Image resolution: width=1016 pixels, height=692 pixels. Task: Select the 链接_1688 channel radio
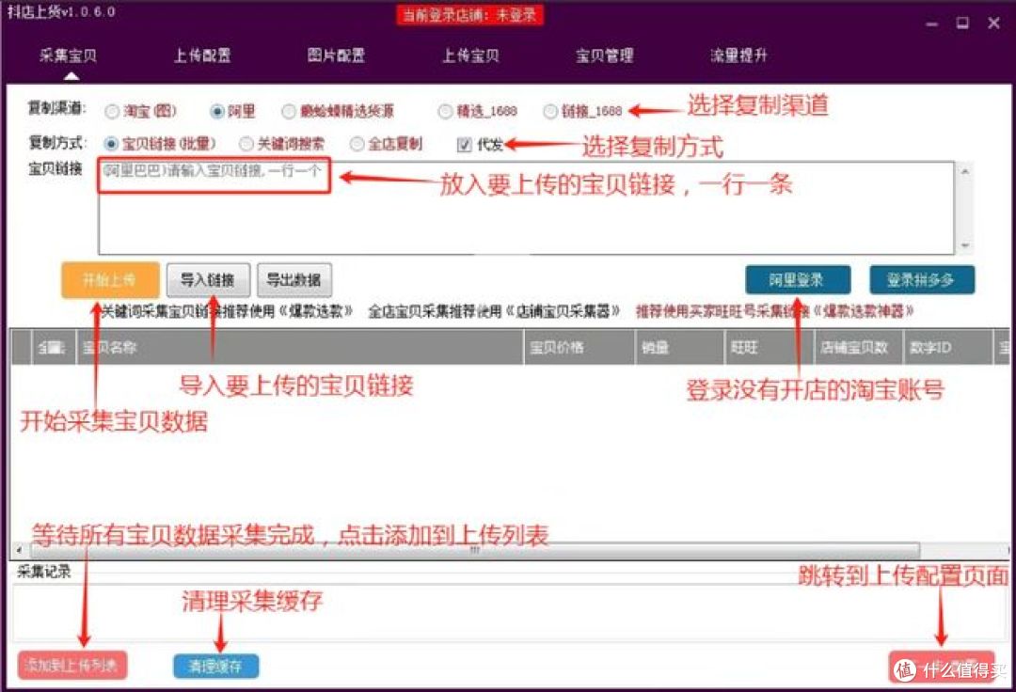click(550, 111)
